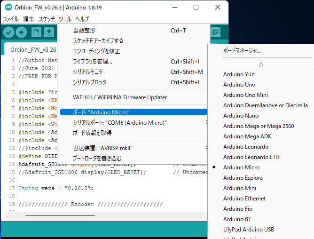This screenshot has width=314, height=239.
Task: Expand the ボード: "Arduino Micro" submenu
Action: pos(134,112)
